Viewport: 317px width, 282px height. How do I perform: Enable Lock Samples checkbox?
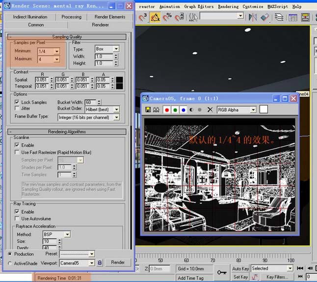click(17, 102)
